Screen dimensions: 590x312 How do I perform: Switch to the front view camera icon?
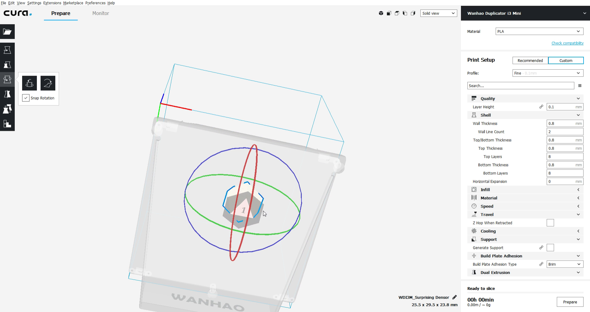click(x=389, y=13)
